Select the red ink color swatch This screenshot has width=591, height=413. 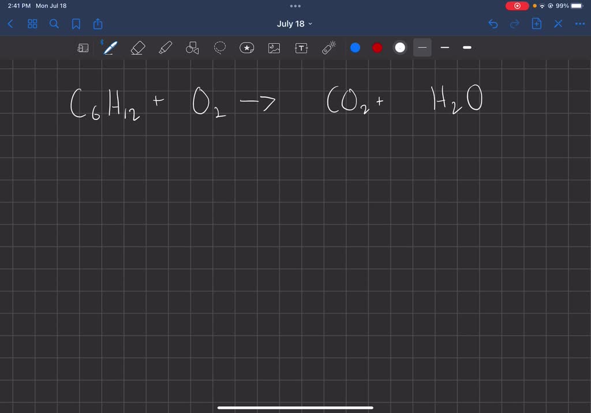point(377,48)
